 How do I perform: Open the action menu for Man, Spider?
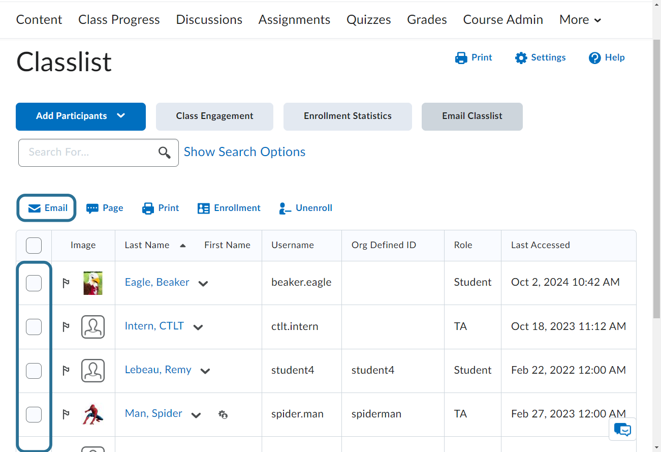[196, 415]
